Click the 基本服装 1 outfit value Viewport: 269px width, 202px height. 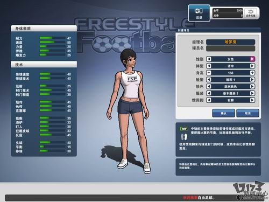[x=230, y=93]
